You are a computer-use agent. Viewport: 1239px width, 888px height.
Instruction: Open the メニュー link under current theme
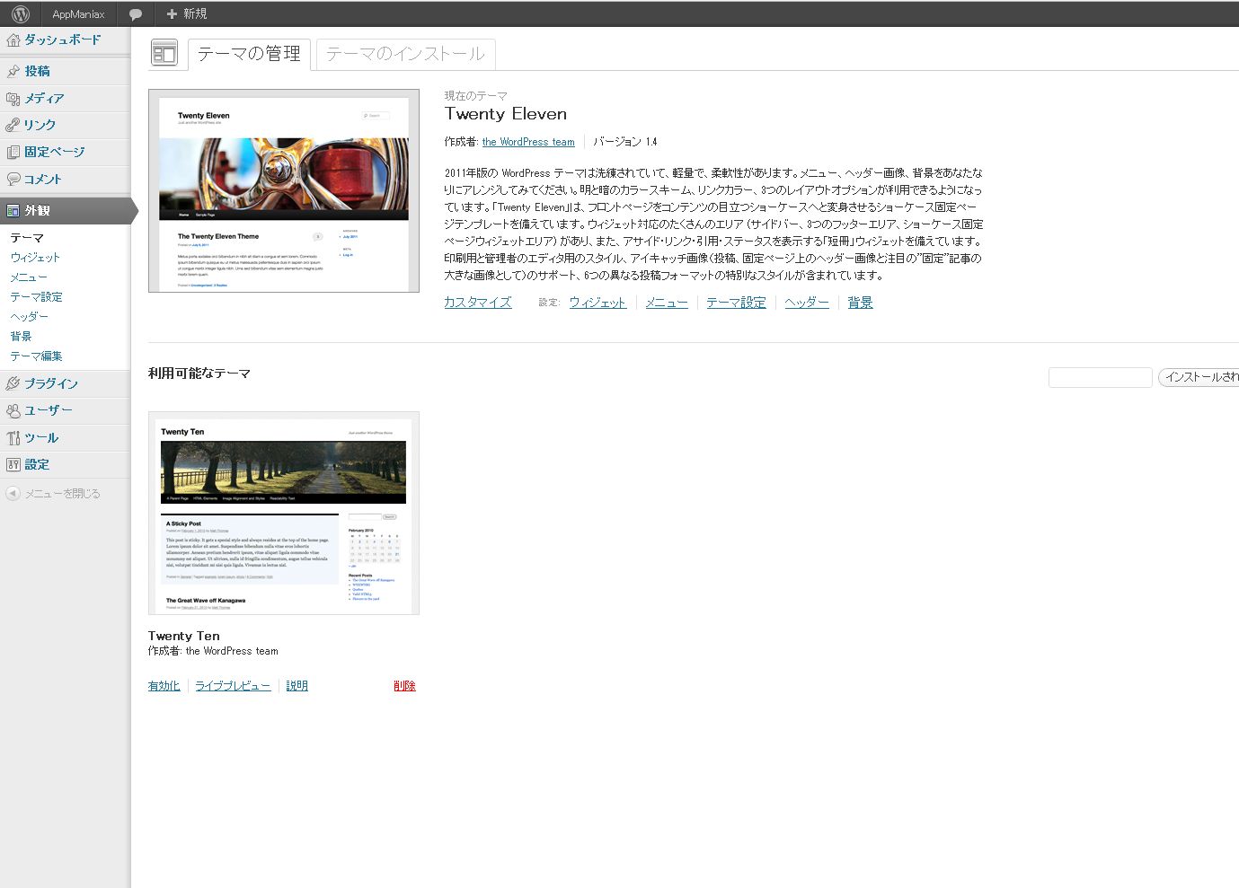[667, 303]
